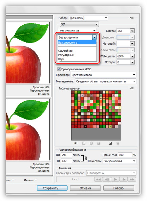Image resolution: width=147 pixels, height=201 pixels.
Task: Collapse the Без дизеринга dropdown arrow
Action: (x=94, y=37)
